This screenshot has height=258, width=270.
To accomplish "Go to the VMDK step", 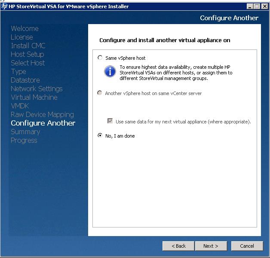I will click(x=20, y=106).
